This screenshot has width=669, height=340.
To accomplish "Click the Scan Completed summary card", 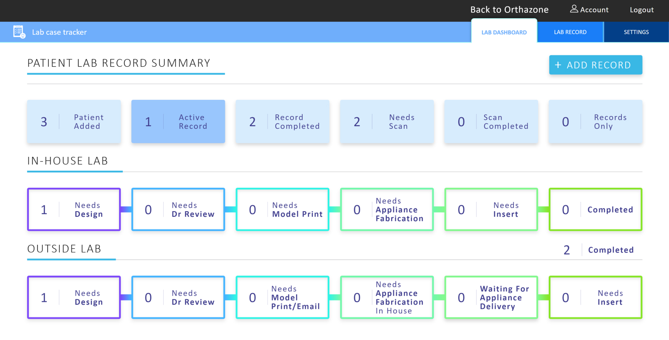I will click(x=491, y=122).
